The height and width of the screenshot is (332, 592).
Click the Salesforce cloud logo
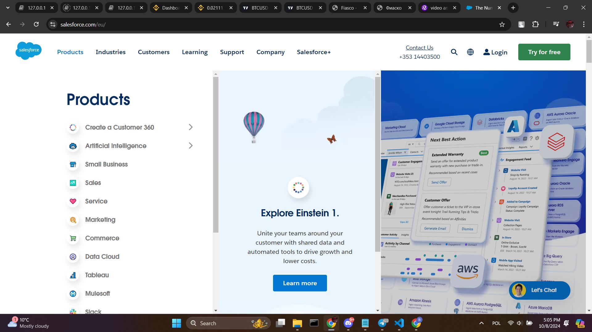(x=28, y=50)
